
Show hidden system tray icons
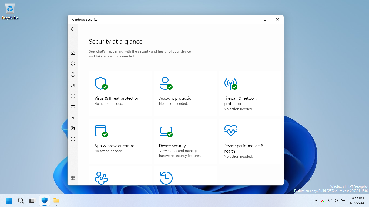click(316, 201)
